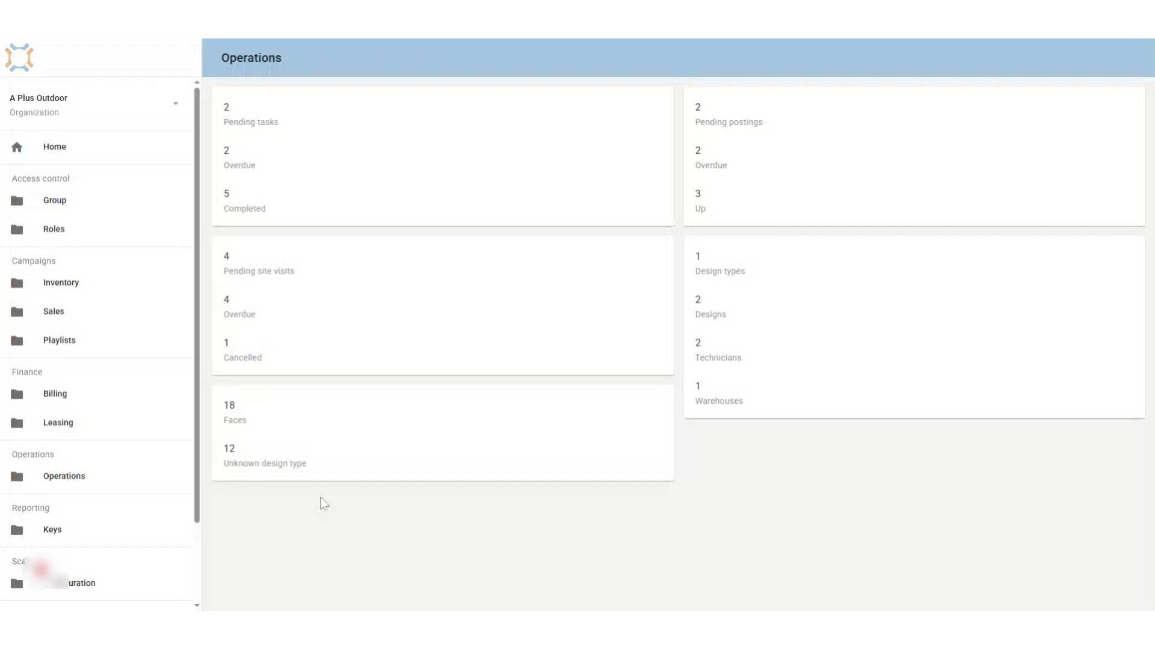Screen dimensions: 1155x649
Task: Click Overdue in Pending postings card
Action: pyautogui.click(x=711, y=165)
